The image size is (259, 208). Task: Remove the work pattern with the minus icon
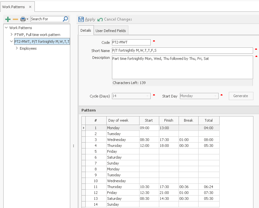coord(15,19)
